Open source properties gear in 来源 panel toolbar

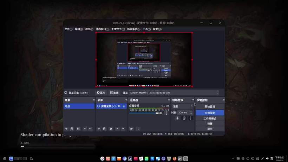click(x=111, y=129)
